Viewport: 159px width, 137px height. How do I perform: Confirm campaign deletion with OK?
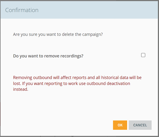coord(120,125)
